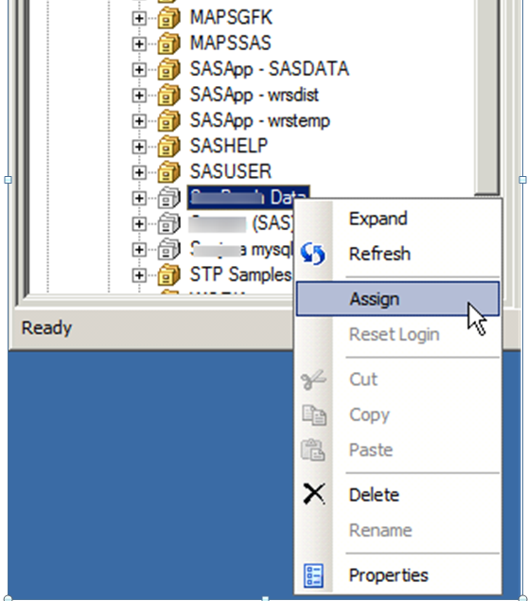Image resolution: width=528 pixels, height=601 pixels.
Task: Click the MAPSGFK library icon
Action: (169, 18)
